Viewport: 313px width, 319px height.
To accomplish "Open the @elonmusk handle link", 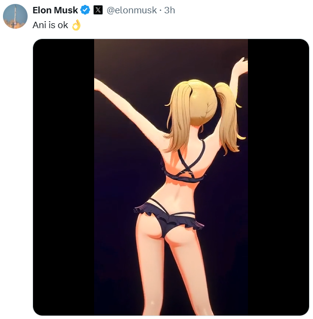I will point(132,10).
